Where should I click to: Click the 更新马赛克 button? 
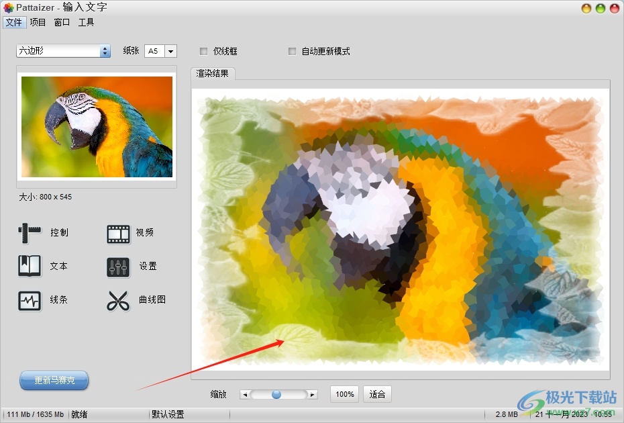tap(54, 381)
